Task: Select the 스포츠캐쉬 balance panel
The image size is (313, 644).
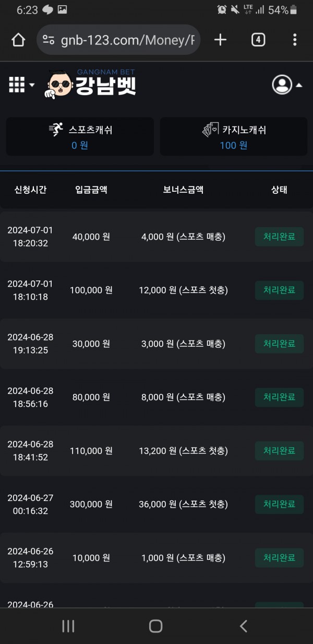Action: click(x=80, y=136)
